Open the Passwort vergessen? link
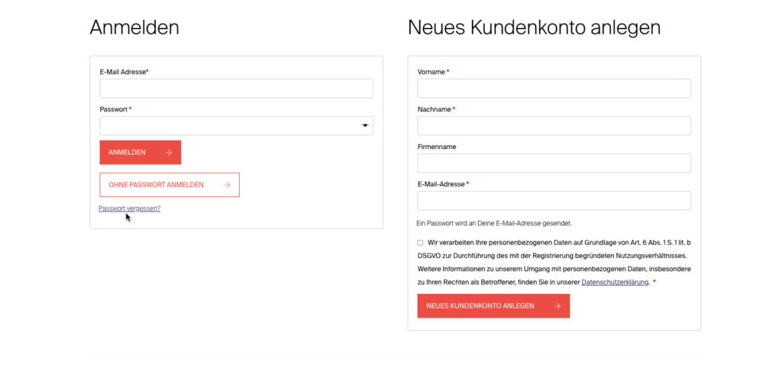 click(x=129, y=208)
